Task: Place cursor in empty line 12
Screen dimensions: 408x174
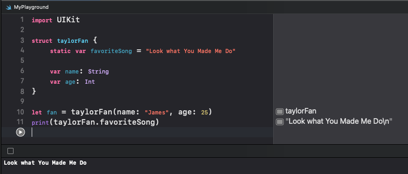Action: click(x=152, y=132)
